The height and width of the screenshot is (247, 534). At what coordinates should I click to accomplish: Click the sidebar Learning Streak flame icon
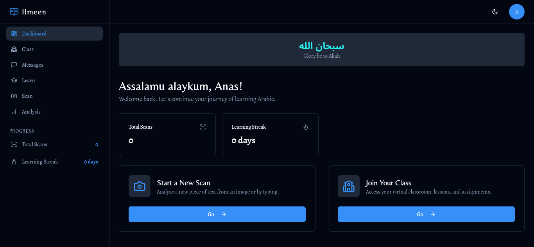[14, 162]
